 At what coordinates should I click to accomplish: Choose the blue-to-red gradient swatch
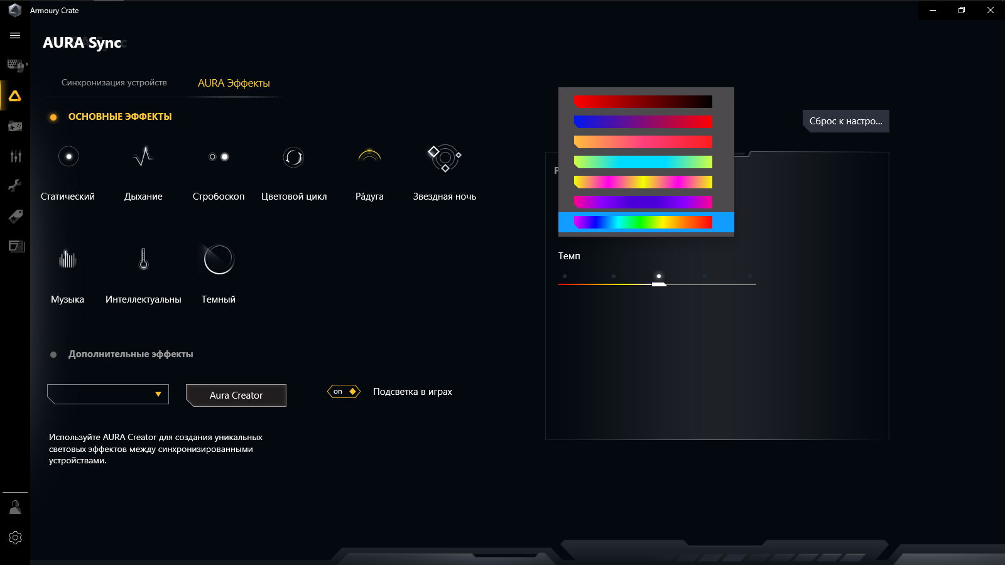[x=643, y=122]
